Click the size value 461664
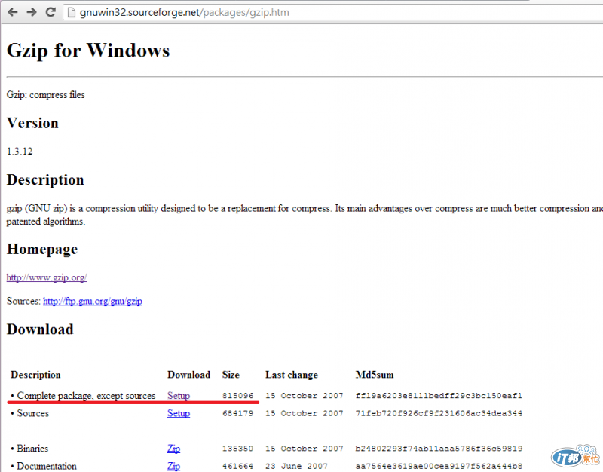 point(237,466)
